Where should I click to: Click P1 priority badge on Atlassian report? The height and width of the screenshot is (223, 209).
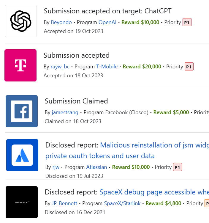177,167
